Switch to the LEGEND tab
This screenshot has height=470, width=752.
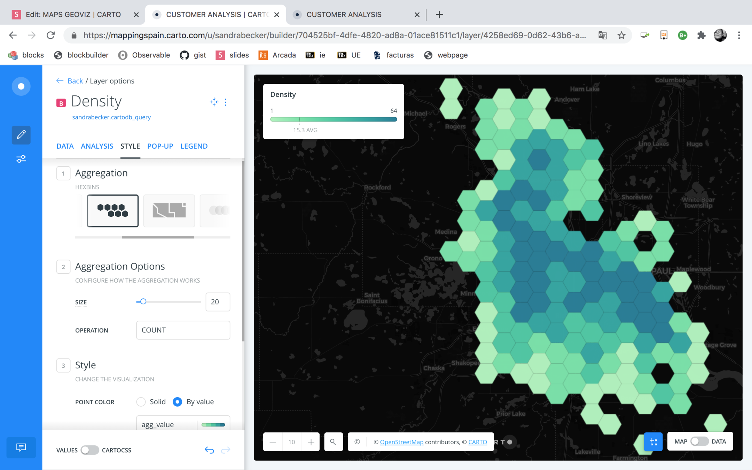[x=194, y=146]
